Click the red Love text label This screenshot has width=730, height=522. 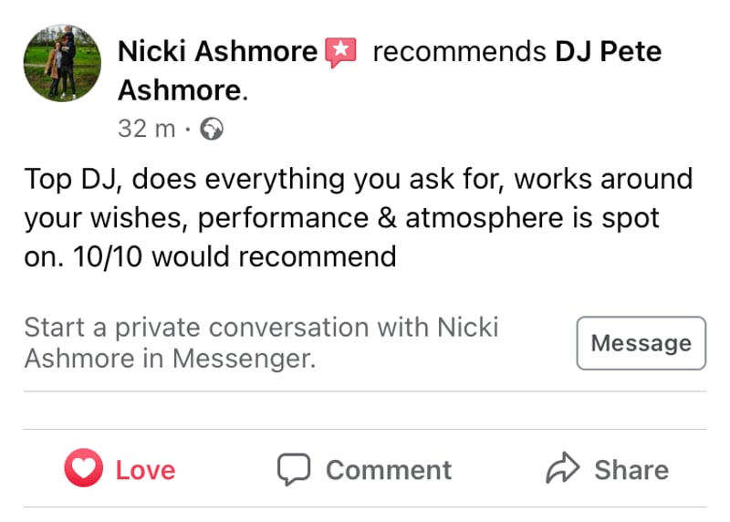pyautogui.click(x=145, y=470)
